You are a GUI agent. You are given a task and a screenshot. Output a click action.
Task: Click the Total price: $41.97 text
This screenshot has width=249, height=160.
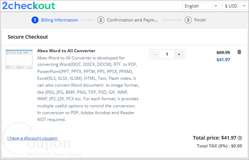click(215, 138)
